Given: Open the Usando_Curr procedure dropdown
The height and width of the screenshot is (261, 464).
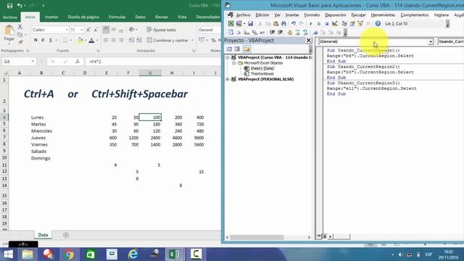Looking at the screenshot, I should point(451,42).
